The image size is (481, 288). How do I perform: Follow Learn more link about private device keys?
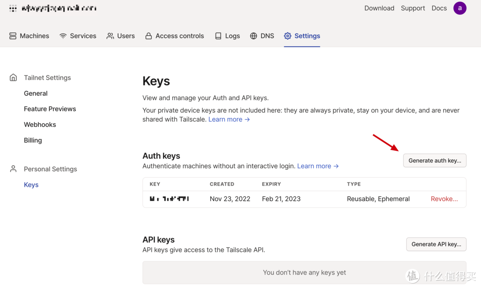[229, 119]
